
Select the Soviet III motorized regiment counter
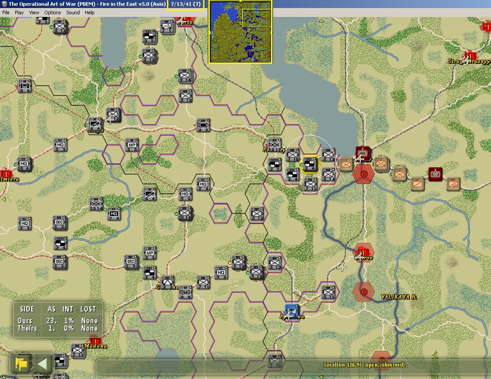(453, 184)
